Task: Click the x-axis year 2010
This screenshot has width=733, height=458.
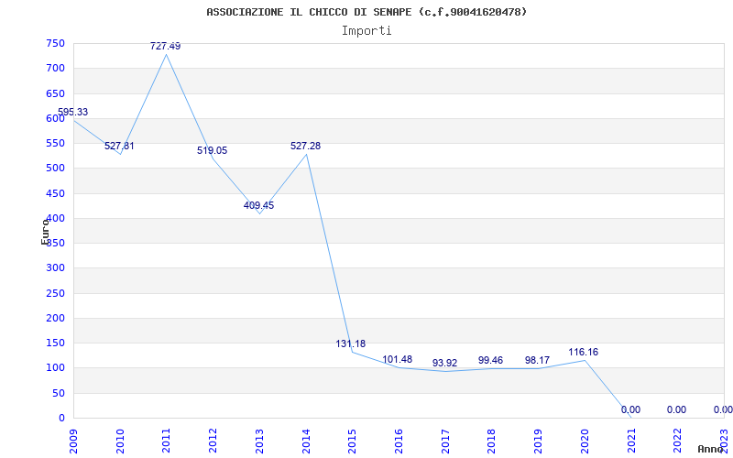Action: (120, 441)
